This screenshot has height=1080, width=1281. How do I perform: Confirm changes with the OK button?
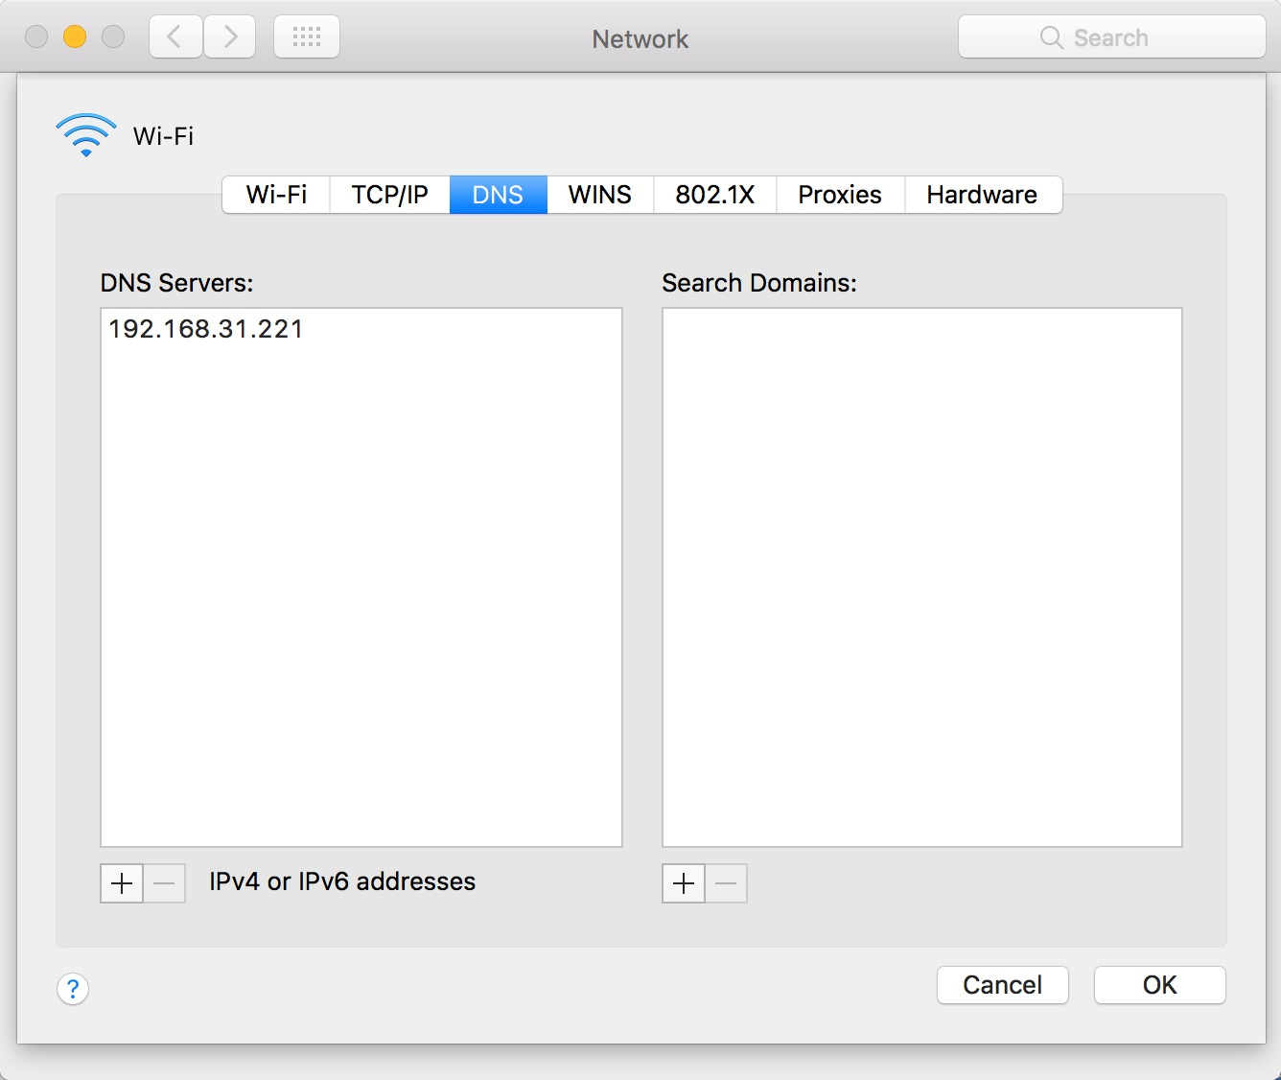1159,985
